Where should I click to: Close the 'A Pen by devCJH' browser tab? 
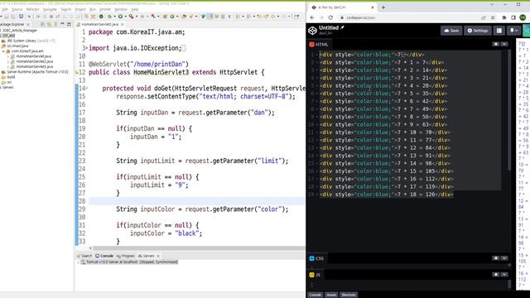pyautogui.click(x=373, y=7)
